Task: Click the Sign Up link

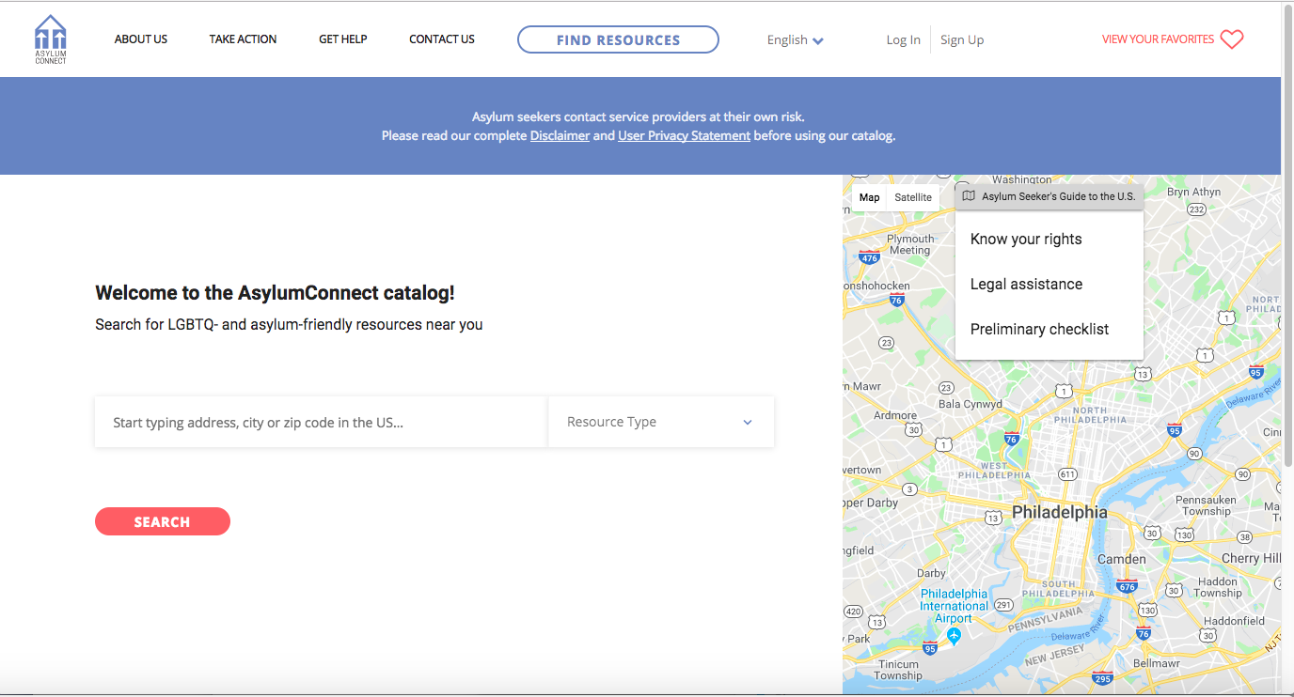Action: click(962, 39)
